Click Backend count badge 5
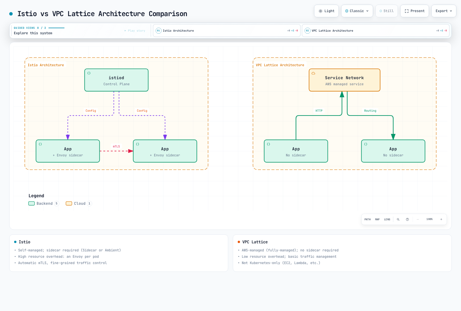The image size is (461, 311). point(56,204)
